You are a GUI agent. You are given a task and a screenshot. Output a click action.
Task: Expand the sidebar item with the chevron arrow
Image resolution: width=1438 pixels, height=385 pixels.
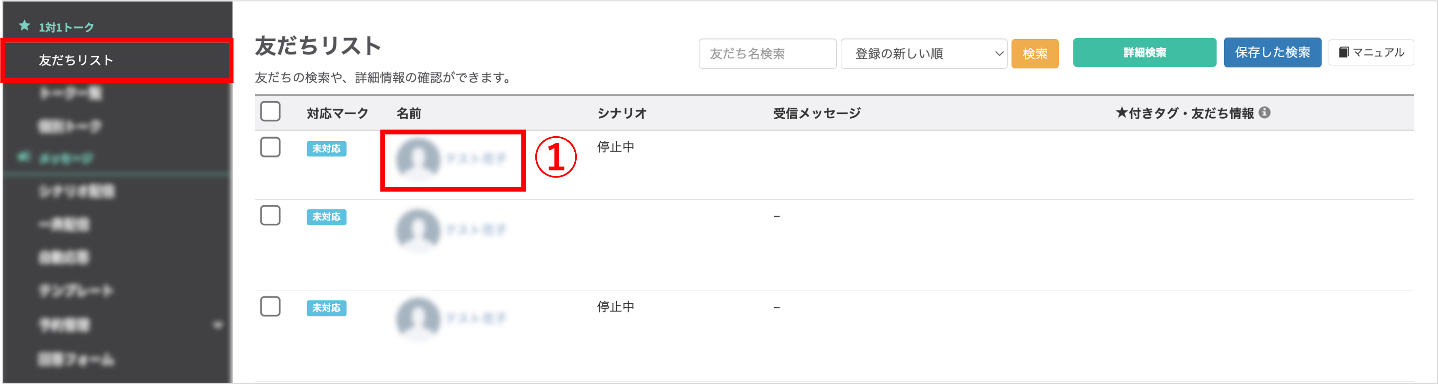point(218,325)
